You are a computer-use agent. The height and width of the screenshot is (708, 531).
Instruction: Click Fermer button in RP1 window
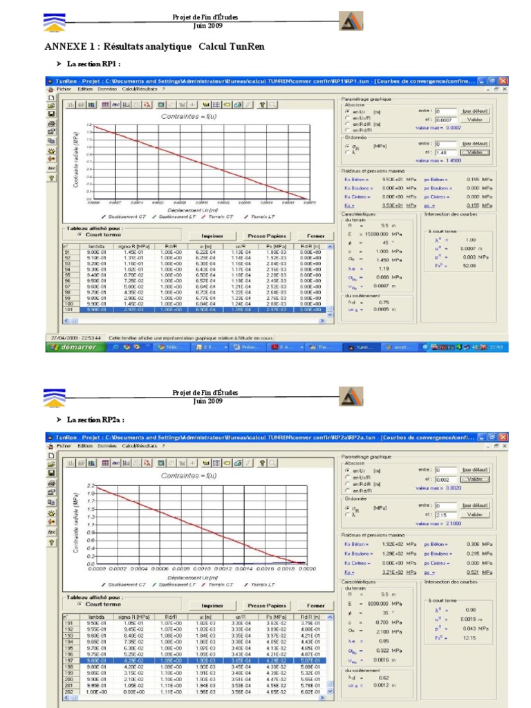pyautogui.click(x=315, y=236)
